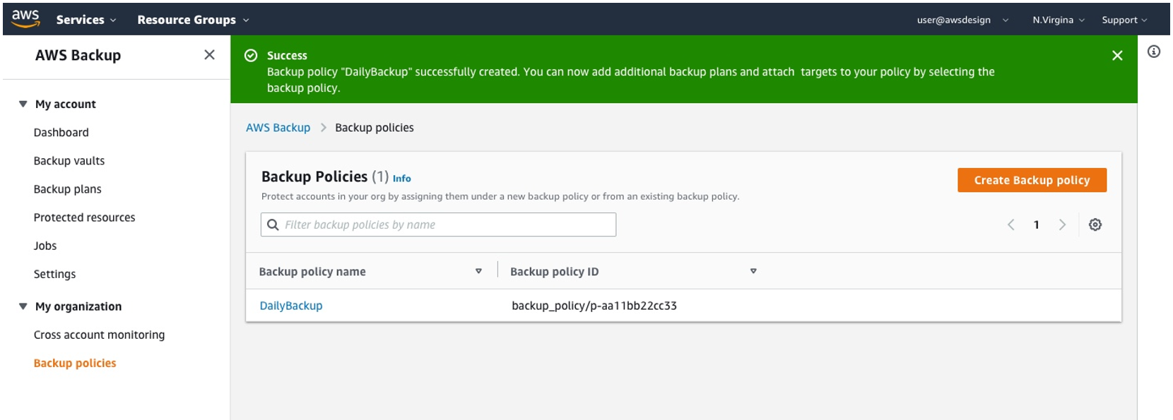Click the Success checkmark icon
Screen dimensions: 1173x420
click(x=251, y=55)
